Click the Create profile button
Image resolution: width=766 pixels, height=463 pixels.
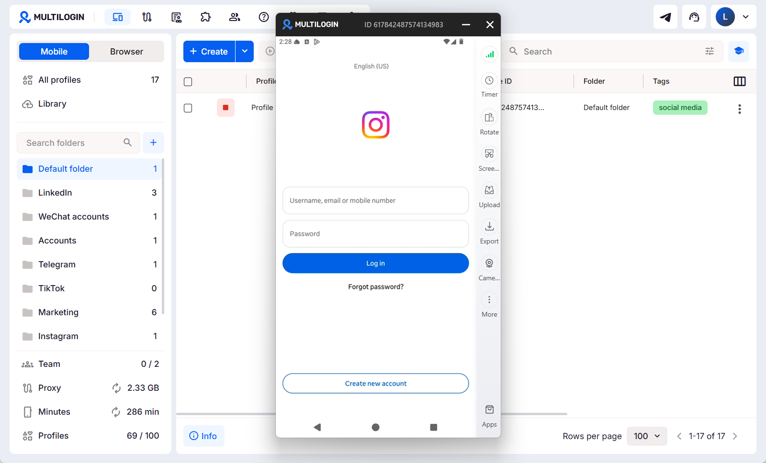pyautogui.click(x=209, y=51)
